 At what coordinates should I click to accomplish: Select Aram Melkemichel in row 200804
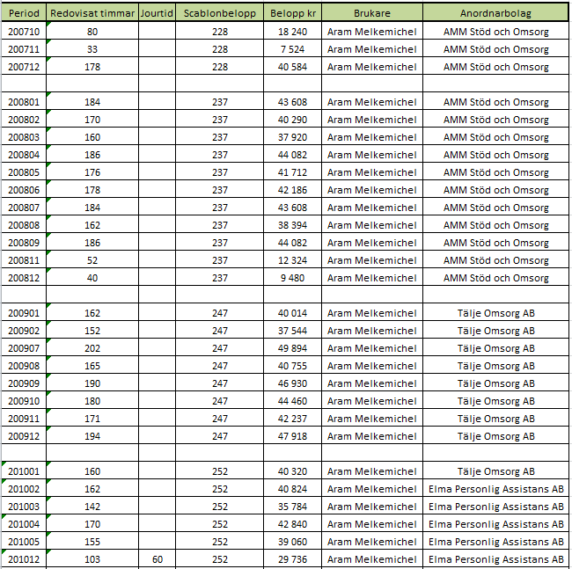[x=372, y=155]
